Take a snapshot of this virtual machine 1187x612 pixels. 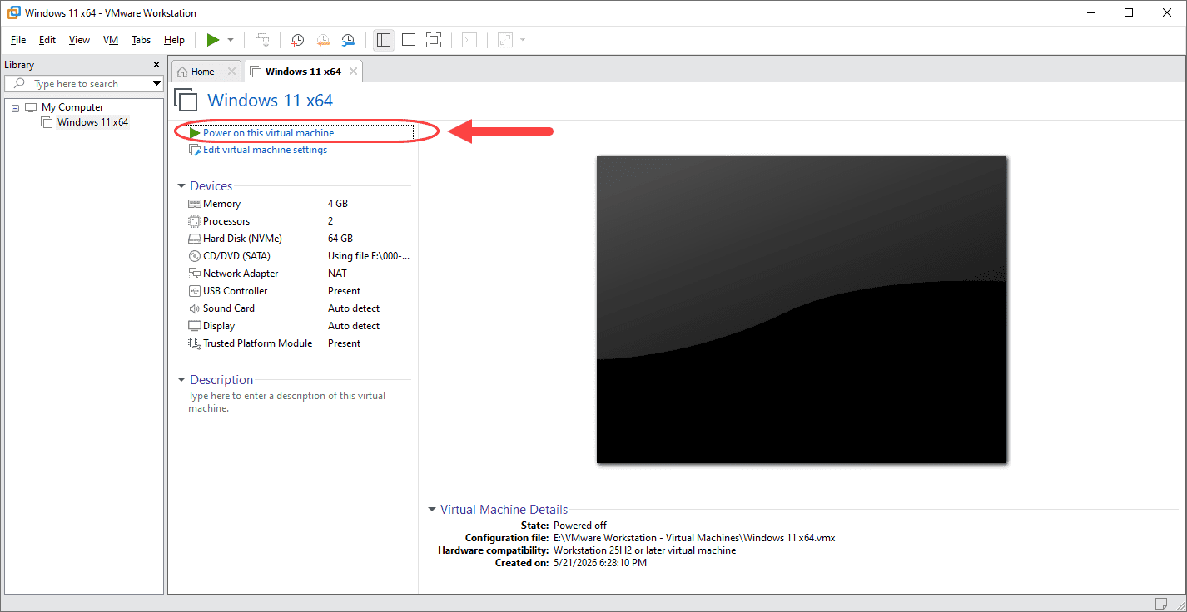pyautogui.click(x=297, y=40)
